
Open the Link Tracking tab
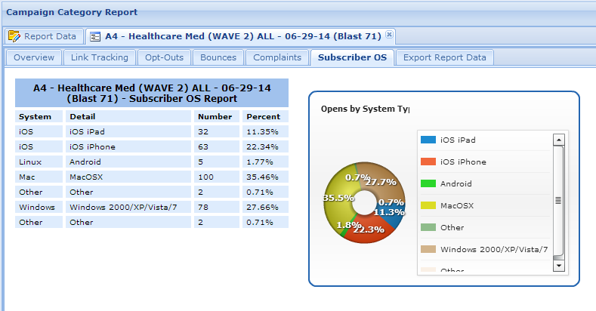point(100,57)
